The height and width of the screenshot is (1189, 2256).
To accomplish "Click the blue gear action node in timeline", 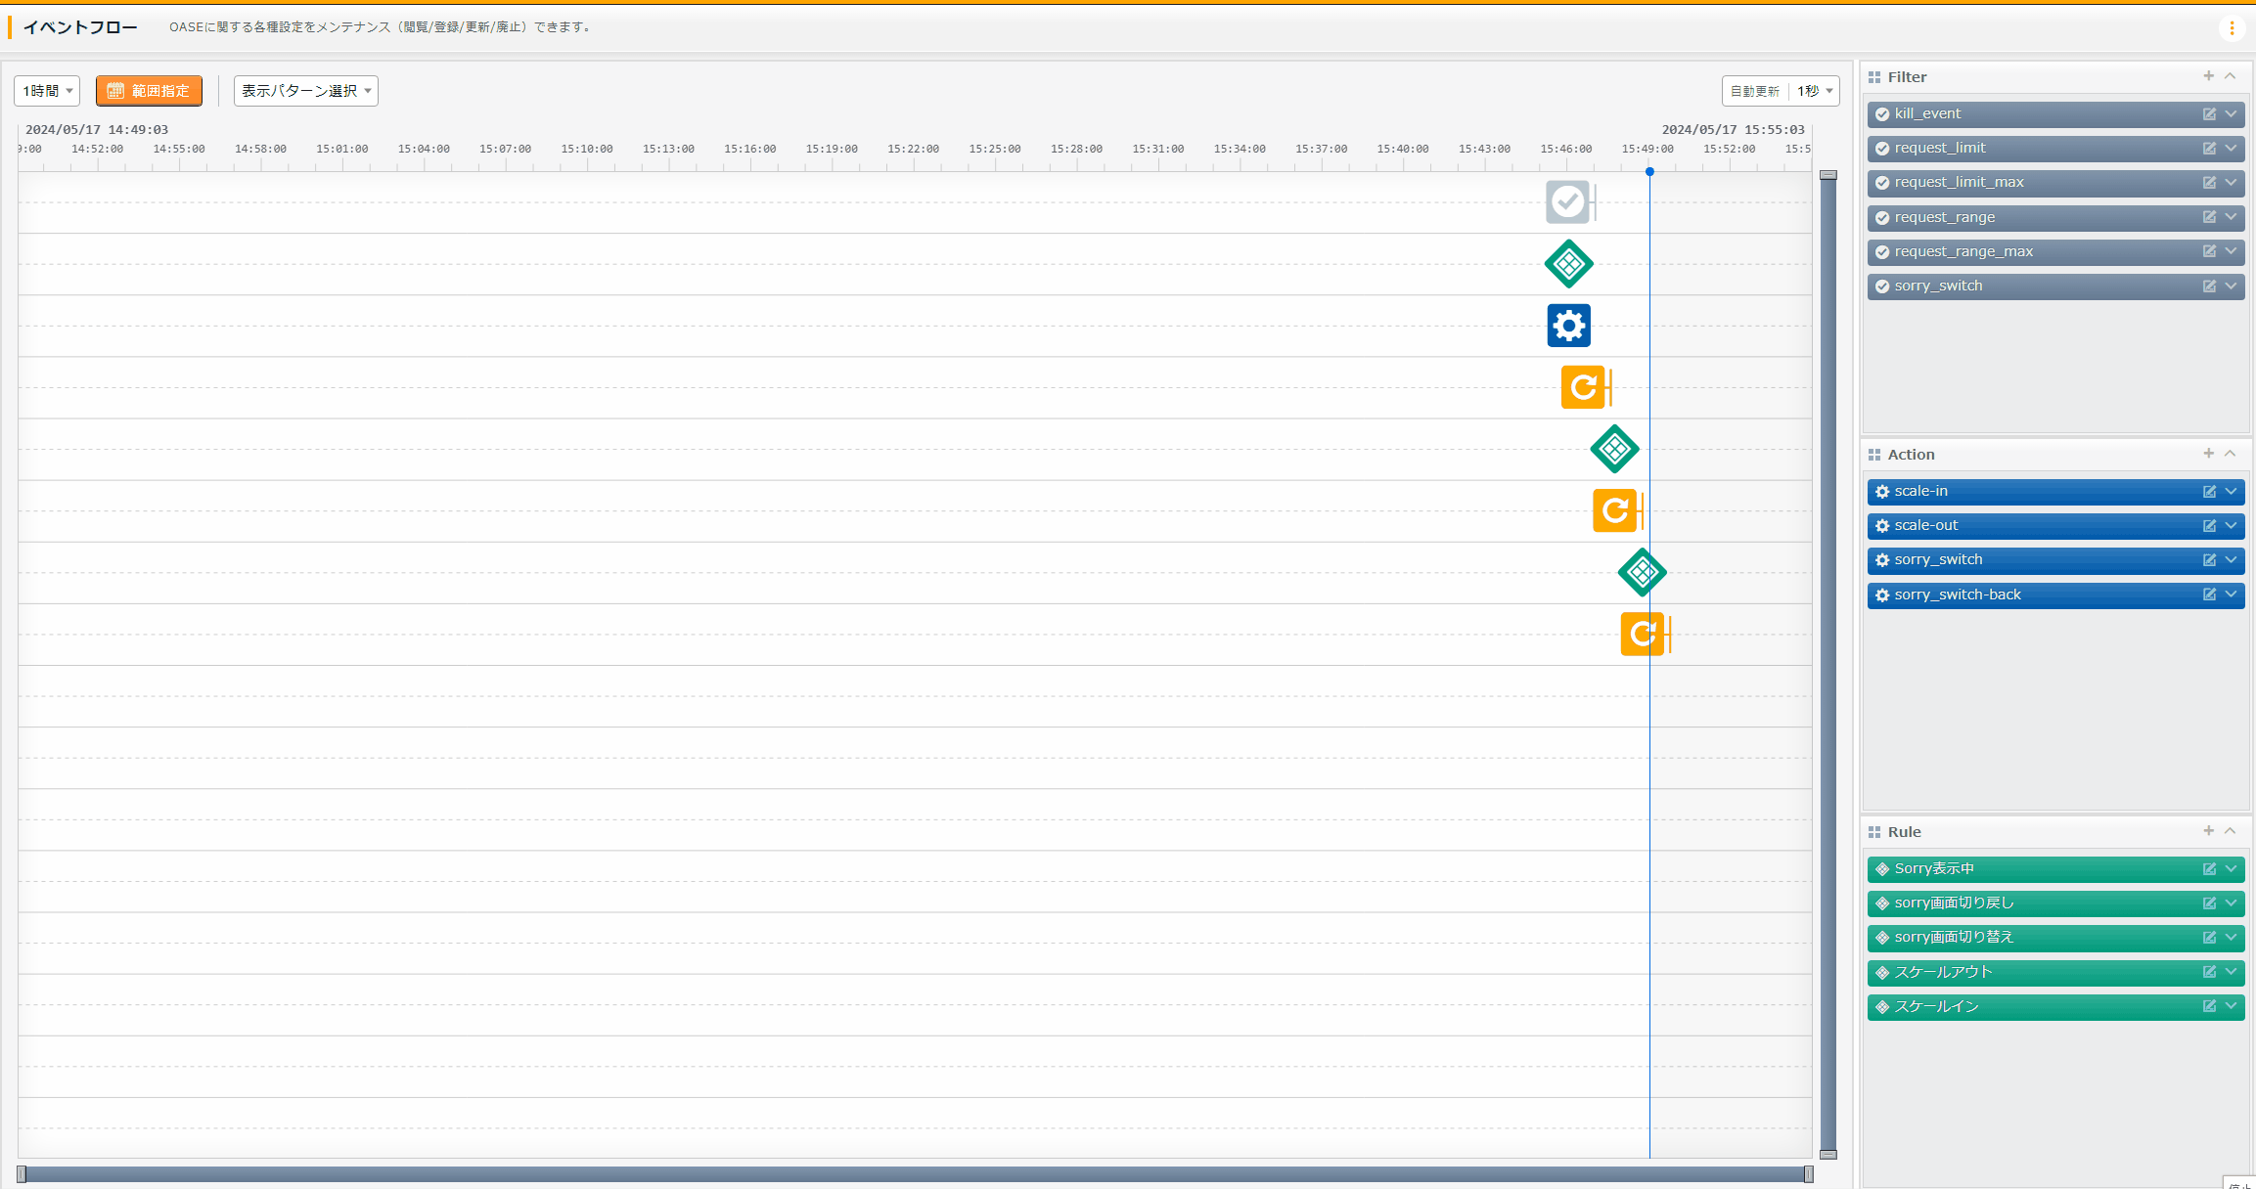I will [1568, 326].
